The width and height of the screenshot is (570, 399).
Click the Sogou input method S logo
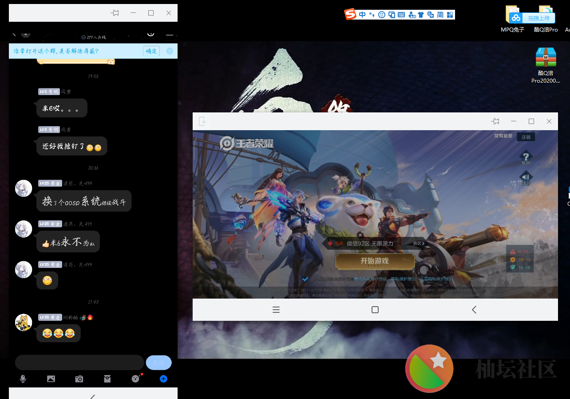click(350, 14)
